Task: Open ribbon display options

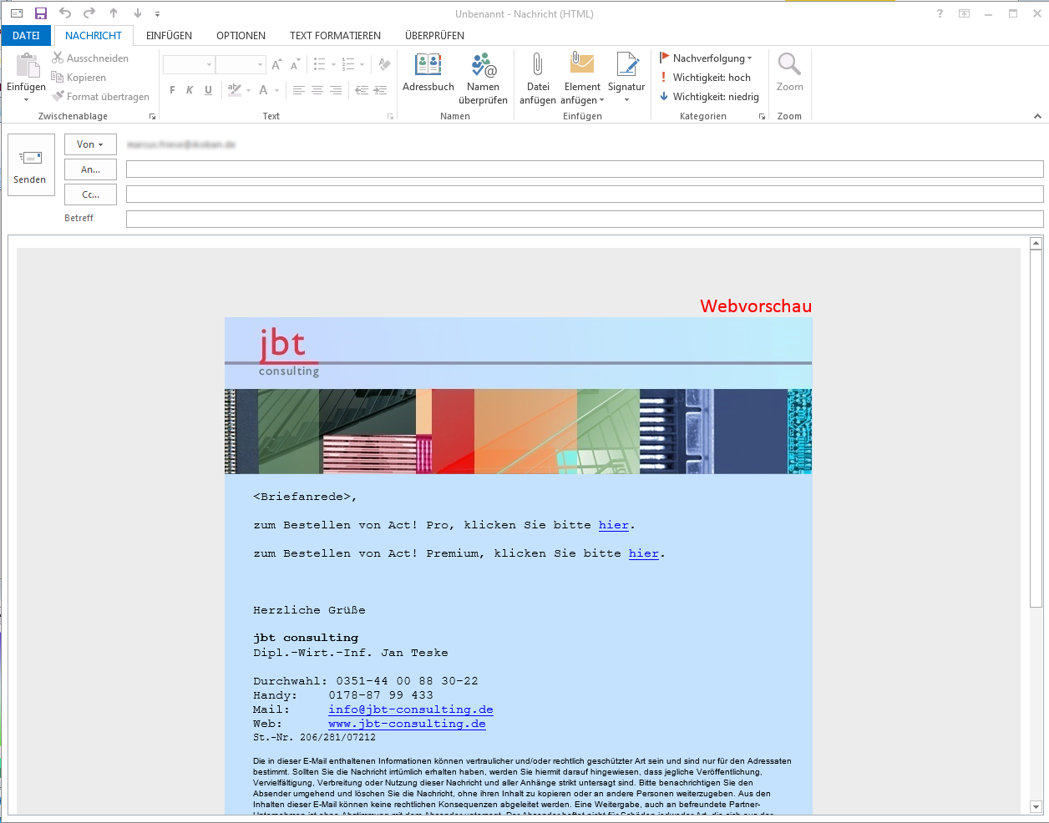Action: tap(964, 13)
